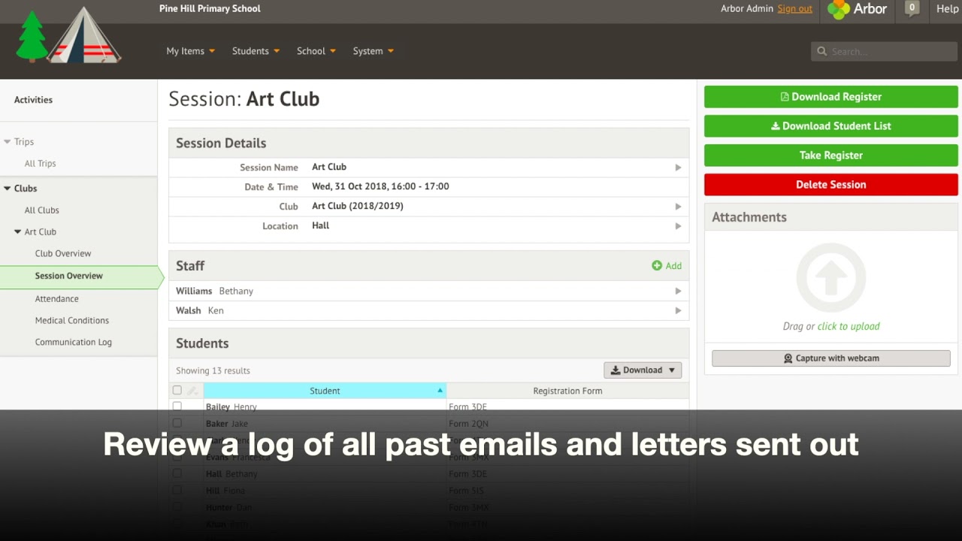Screen dimensions: 962x541
Task: Click the Hall location value
Action: 321,225
